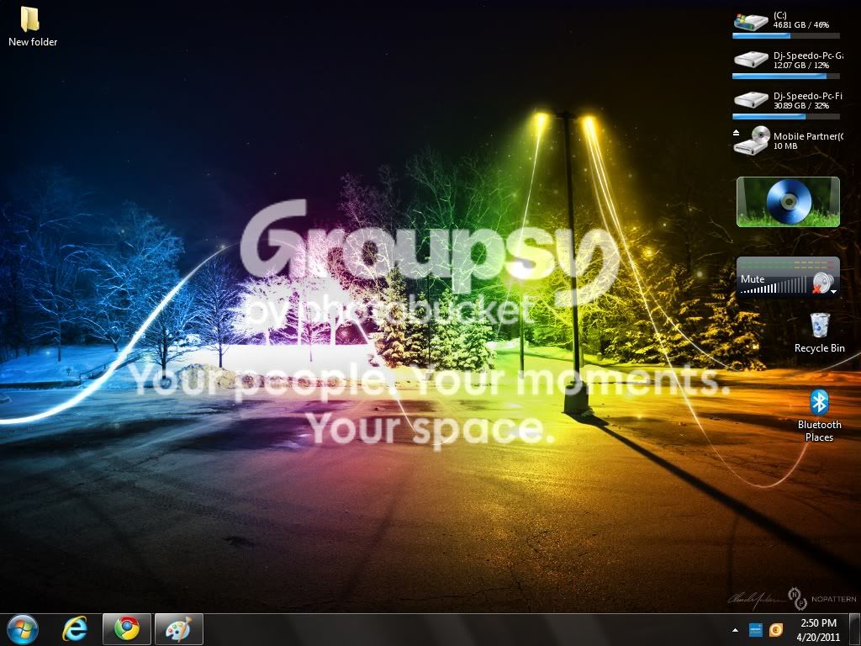Click the orange tray icon

(x=776, y=629)
